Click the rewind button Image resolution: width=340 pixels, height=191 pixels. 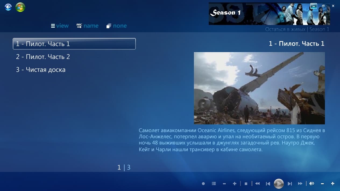point(257,184)
